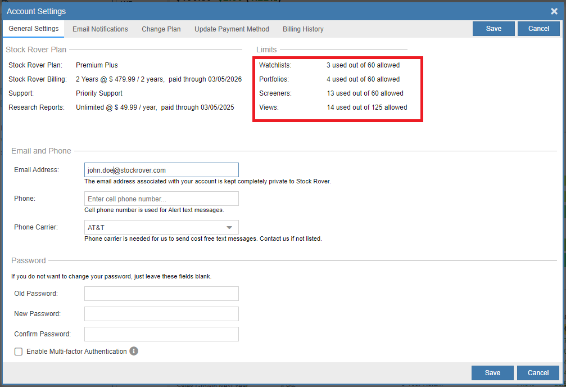Close the Account Settings dialog

click(554, 11)
